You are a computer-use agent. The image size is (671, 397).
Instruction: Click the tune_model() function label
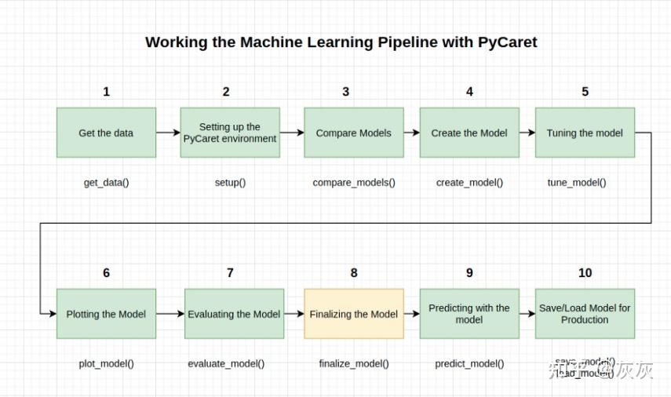pyautogui.click(x=577, y=183)
